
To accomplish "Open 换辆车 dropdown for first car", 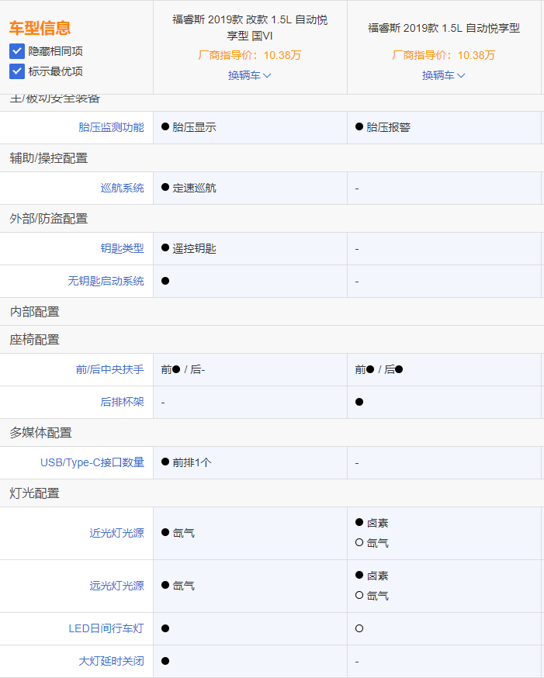I will pyautogui.click(x=249, y=75).
